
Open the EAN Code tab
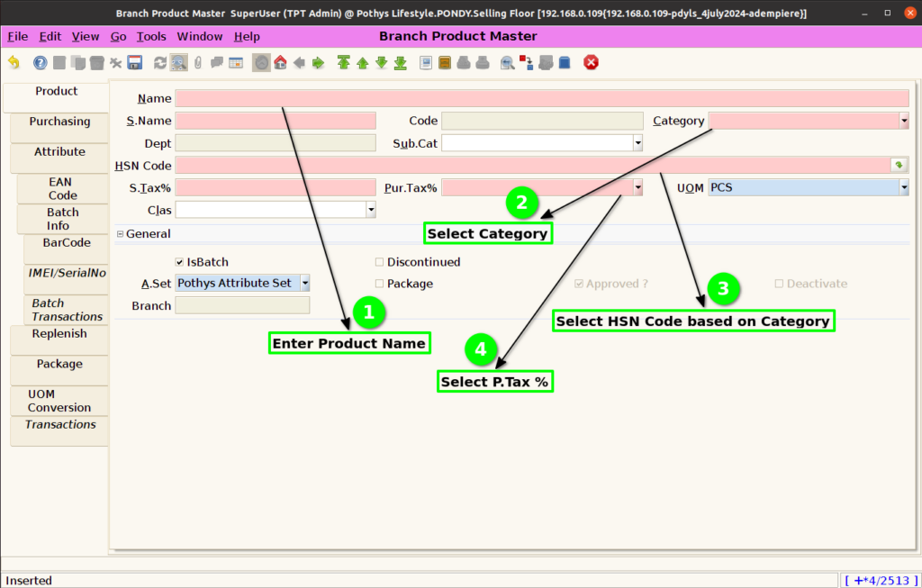pos(62,189)
